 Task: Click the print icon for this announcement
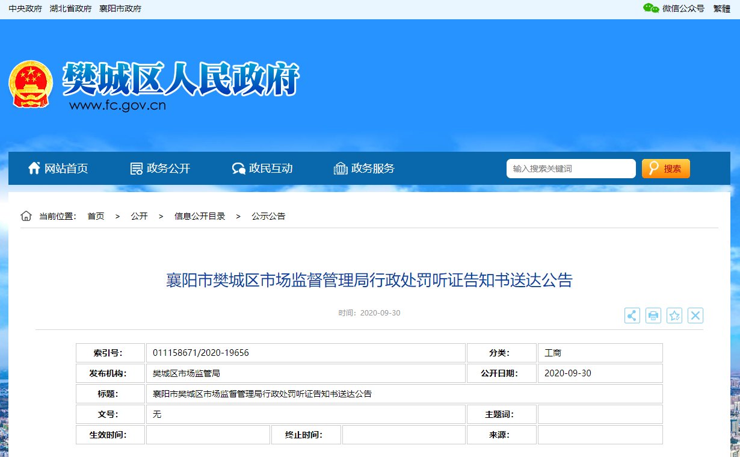click(x=653, y=315)
